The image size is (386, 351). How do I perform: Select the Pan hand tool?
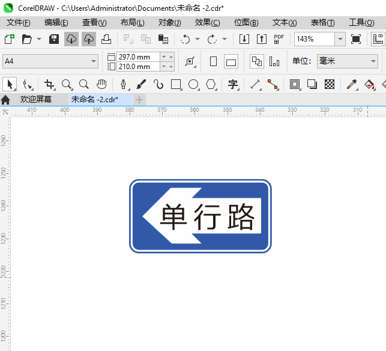[101, 84]
